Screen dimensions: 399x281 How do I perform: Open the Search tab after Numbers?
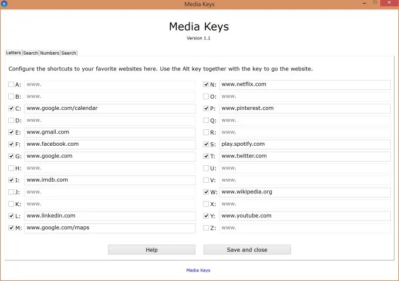tap(69, 53)
